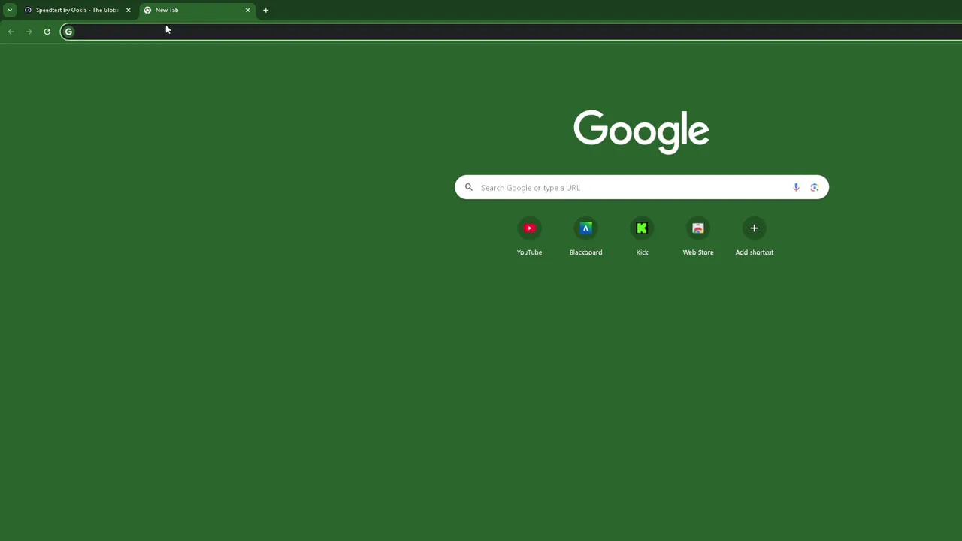Click the Add shortcut label
This screenshot has height=541, width=962.
[x=754, y=252]
